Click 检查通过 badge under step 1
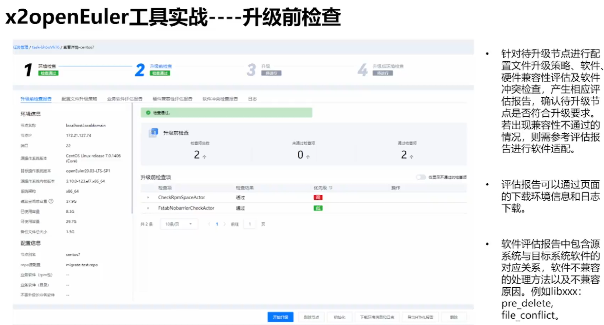This screenshot has height=325, width=604. (x=48, y=73)
